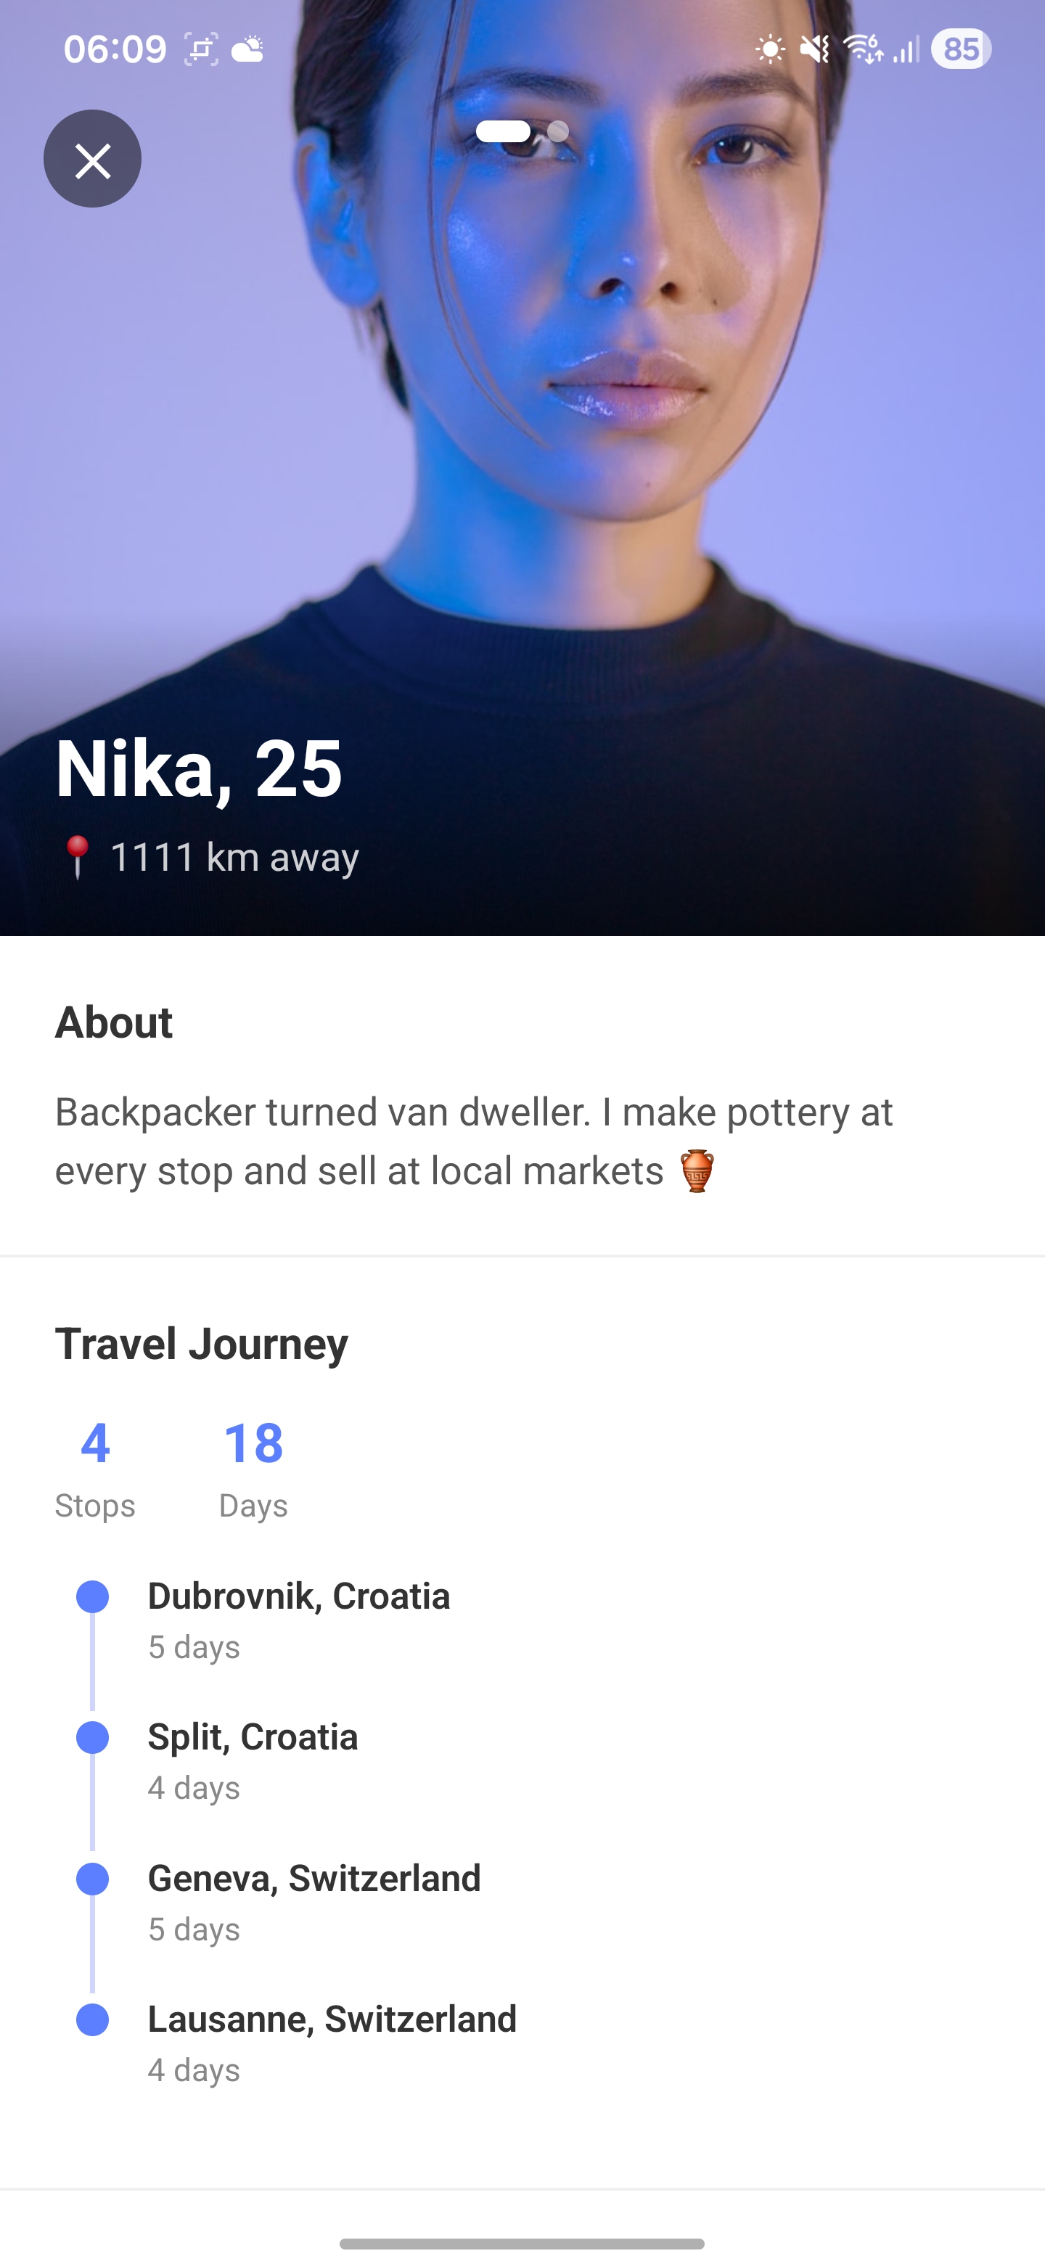
Task: Select the Split, Croatia stop
Action: click(x=253, y=1760)
